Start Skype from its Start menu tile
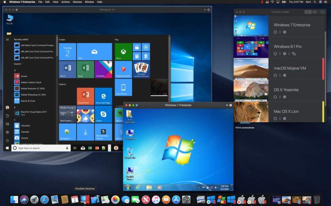This screenshot has height=206, width=331. [x=103, y=114]
